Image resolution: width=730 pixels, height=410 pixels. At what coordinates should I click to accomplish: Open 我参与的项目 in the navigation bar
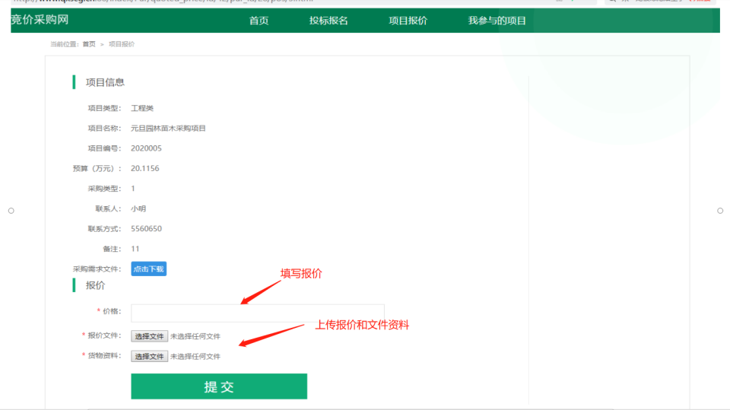point(497,21)
